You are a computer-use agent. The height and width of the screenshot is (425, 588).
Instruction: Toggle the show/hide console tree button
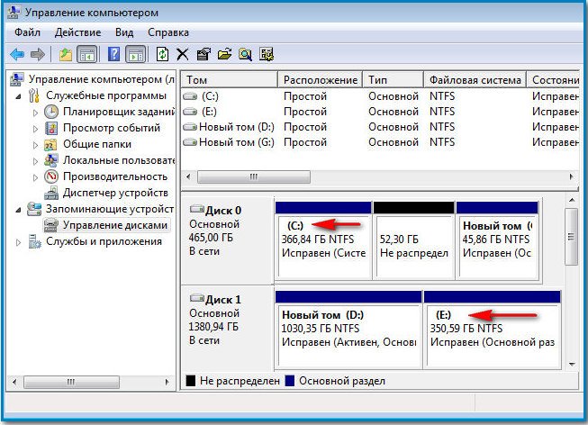coord(87,54)
